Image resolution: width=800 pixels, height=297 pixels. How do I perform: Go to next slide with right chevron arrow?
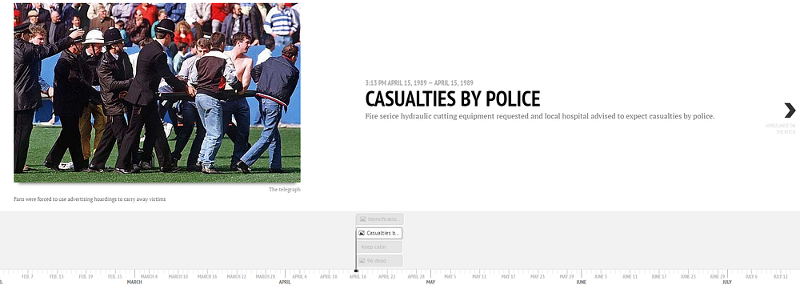click(790, 110)
